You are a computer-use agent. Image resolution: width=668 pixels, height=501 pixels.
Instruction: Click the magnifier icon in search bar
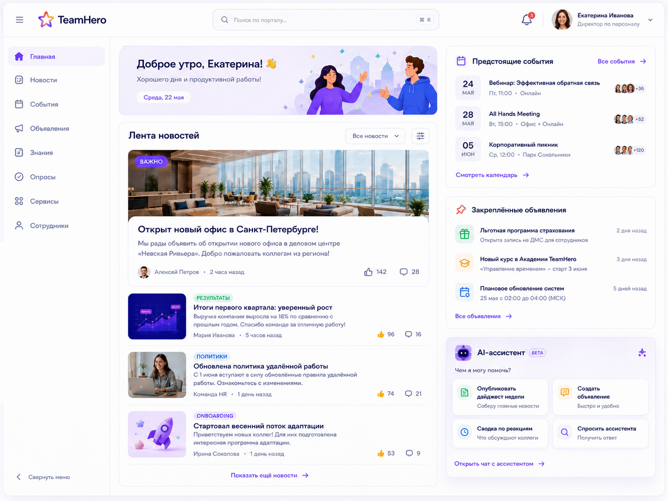point(225,20)
